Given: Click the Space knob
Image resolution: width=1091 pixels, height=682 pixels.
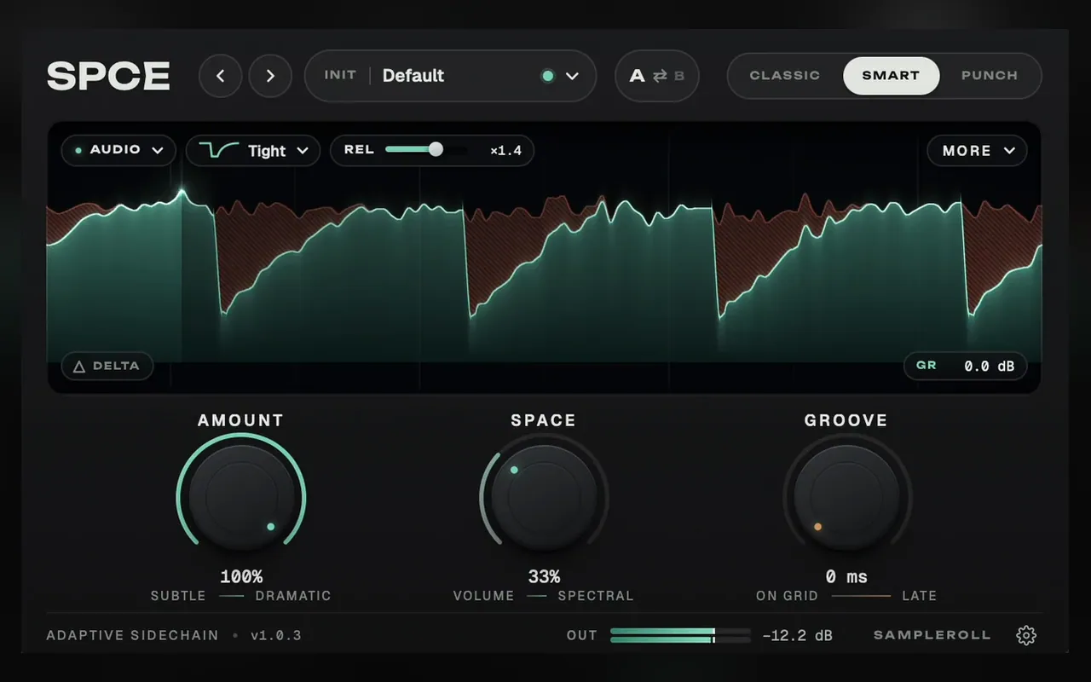Looking at the screenshot, I should tap(544, 497).
